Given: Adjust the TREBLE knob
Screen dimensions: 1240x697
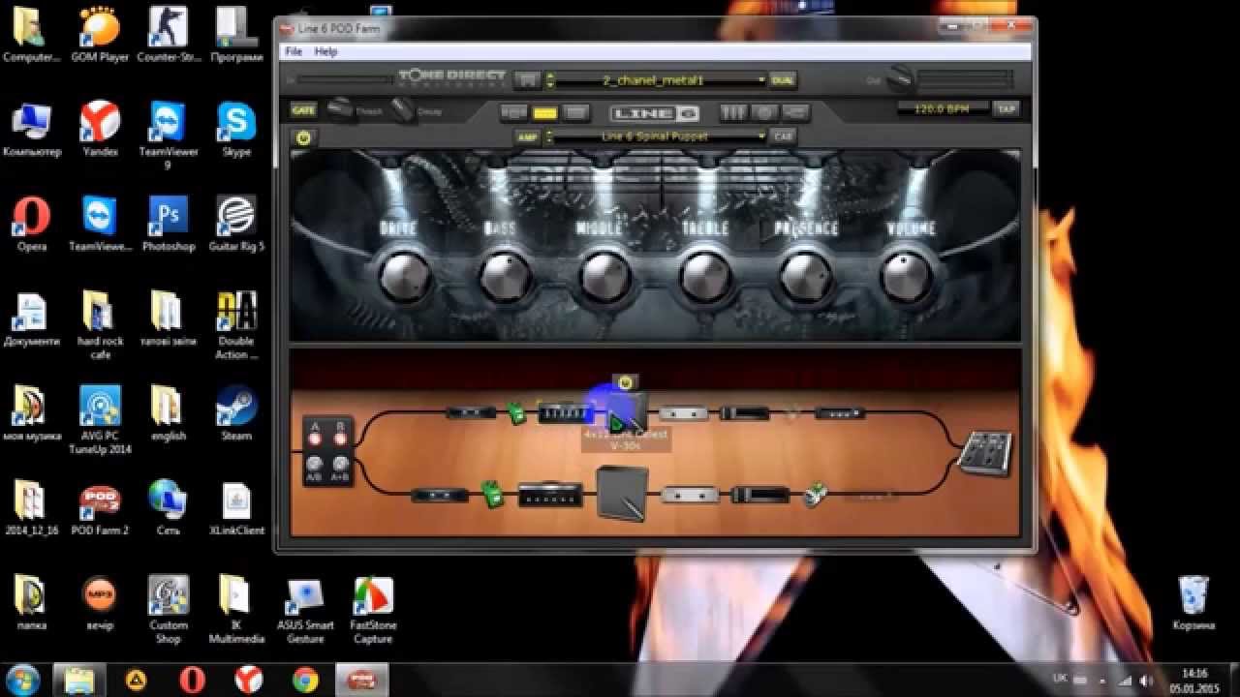Looking at the screenshot, I should [x=705, y=278].
